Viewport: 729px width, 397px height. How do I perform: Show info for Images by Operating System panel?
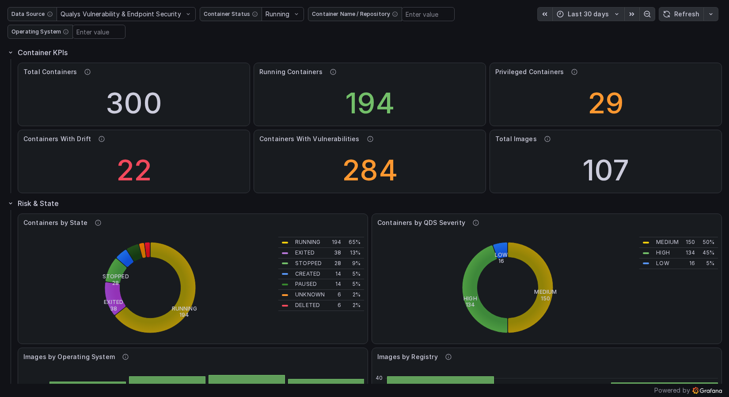click(125, 357)
